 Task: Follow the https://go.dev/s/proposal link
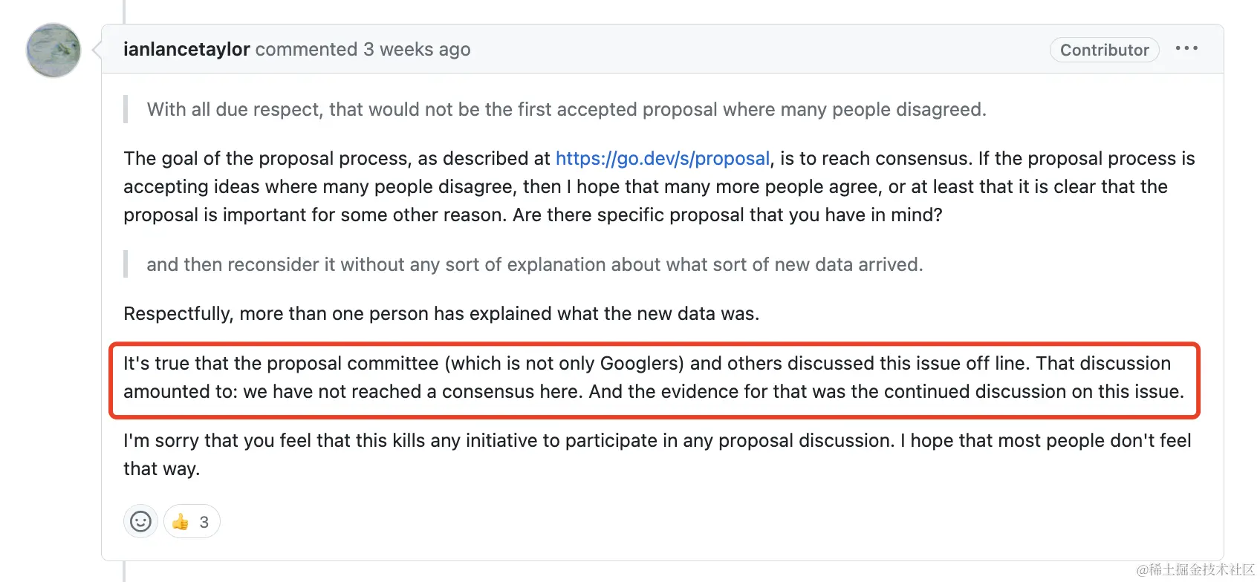pos(663,158)
